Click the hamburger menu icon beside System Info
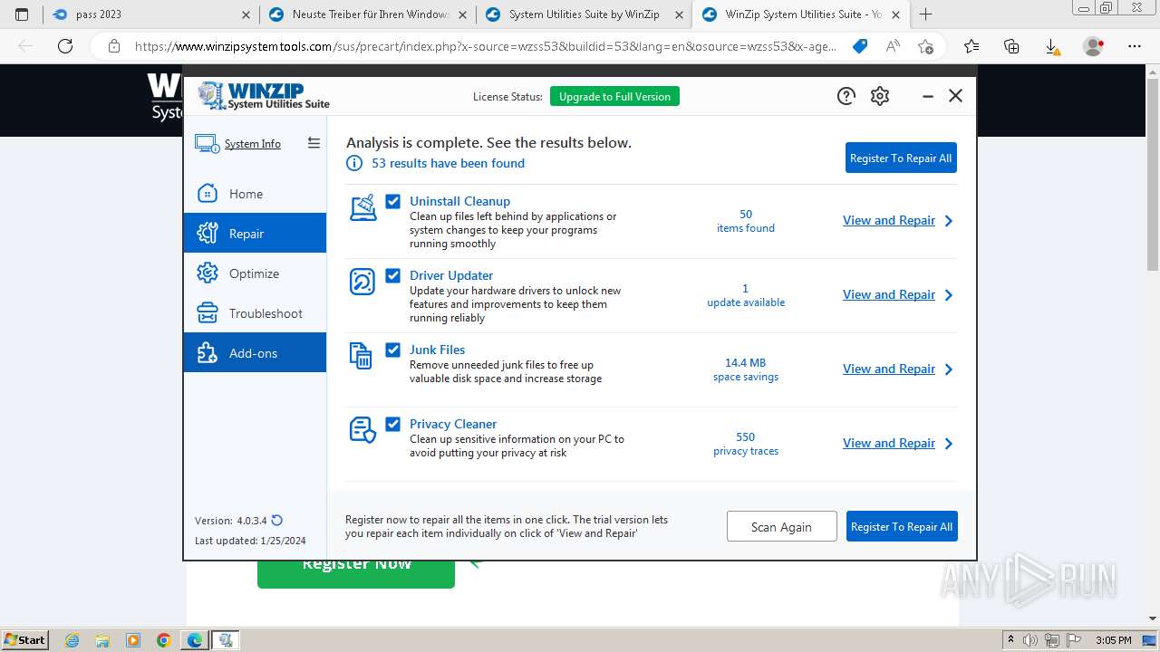Image resolution: width=1160 pixels, height=652 pixels. 314,143
